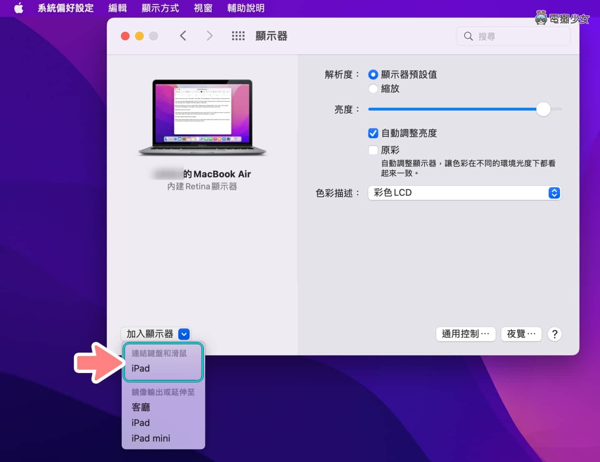The height and width of the screenshot is (462, 600).
Task: Select the 顯示器預設值 resolution radio button
Action: click(x=373, y=75)
